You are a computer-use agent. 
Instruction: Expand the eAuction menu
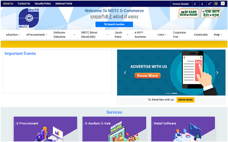point(13,35)
